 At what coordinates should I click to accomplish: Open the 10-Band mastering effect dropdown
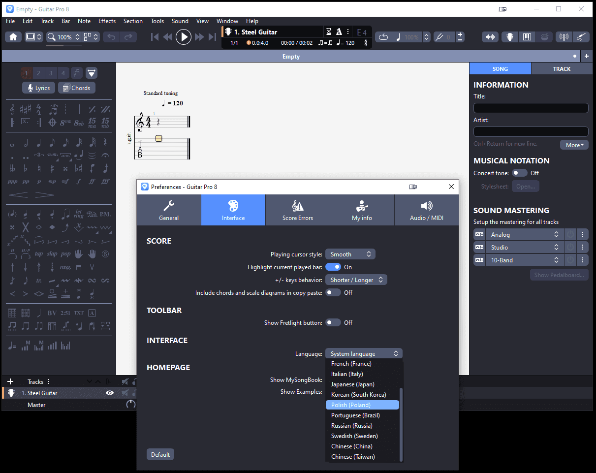(x=524, y=260)
